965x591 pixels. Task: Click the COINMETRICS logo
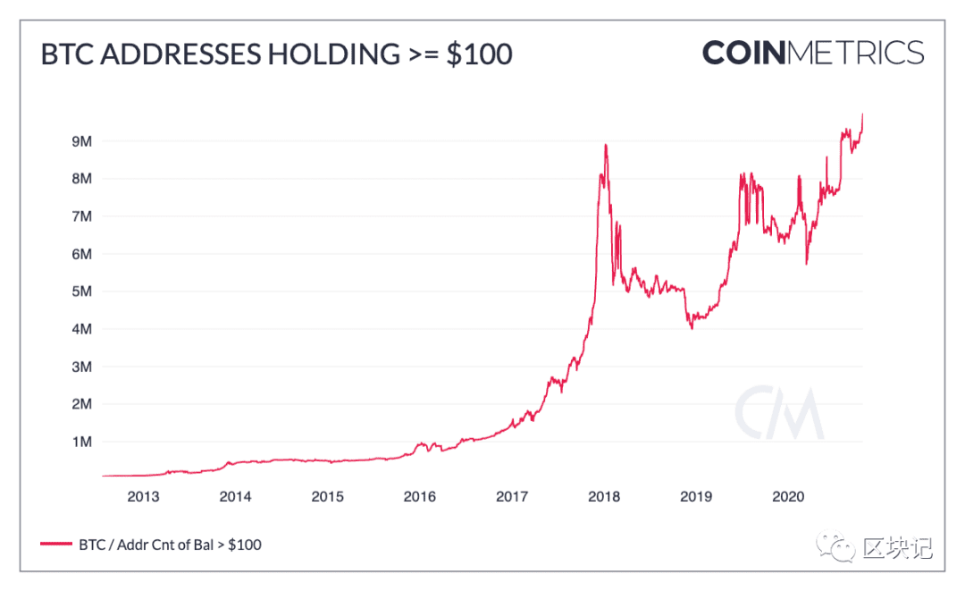813,53
